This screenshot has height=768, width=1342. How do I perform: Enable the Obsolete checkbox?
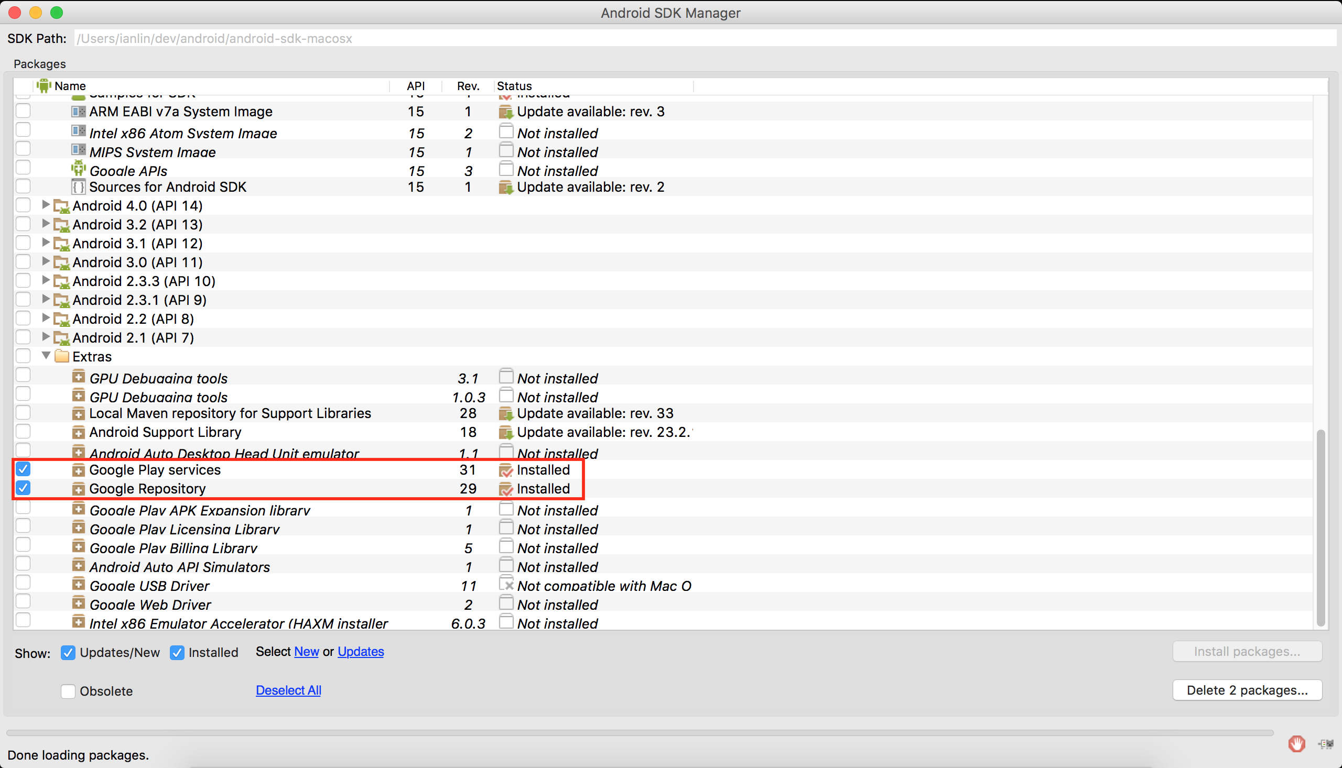[68, 691]
